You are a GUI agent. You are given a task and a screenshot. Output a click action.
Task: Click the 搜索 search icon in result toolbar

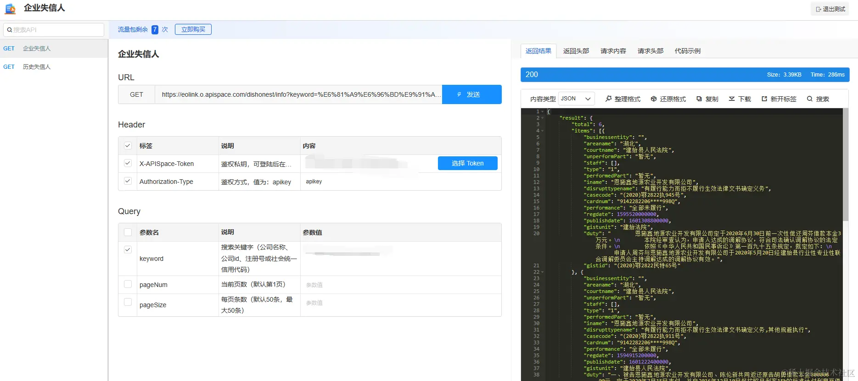click(x=810, y=99)
